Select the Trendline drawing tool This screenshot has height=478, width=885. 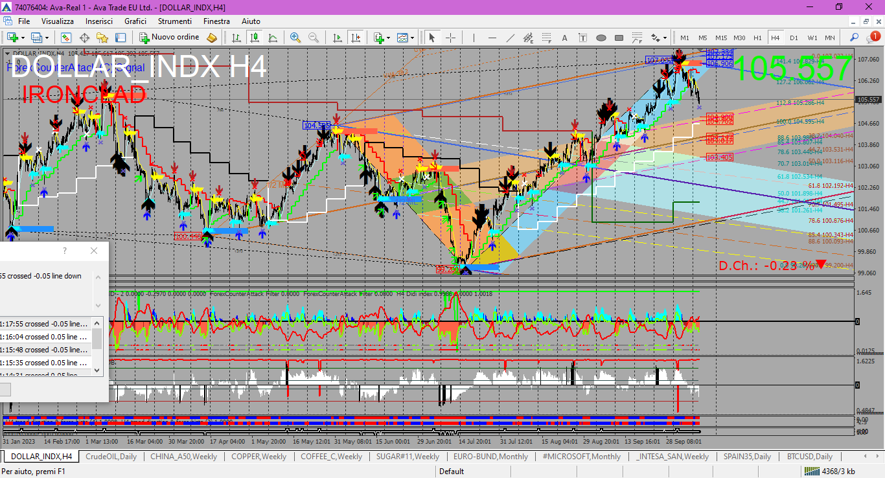(511, 38)
